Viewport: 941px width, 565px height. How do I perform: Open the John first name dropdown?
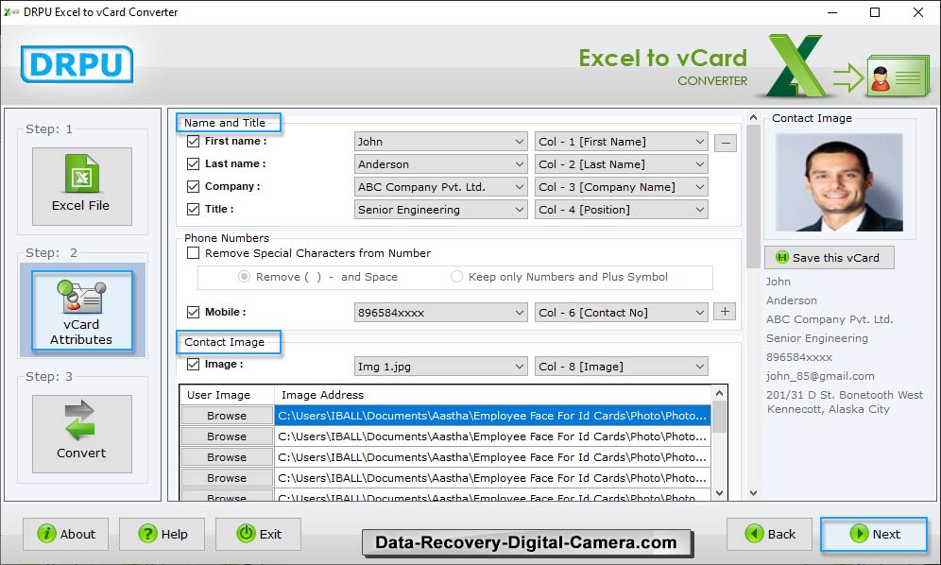tap(440, 142)
